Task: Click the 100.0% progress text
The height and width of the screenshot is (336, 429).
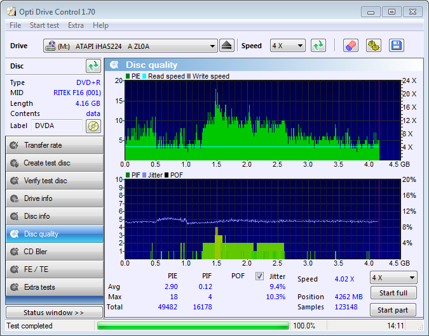Action: 304,326
